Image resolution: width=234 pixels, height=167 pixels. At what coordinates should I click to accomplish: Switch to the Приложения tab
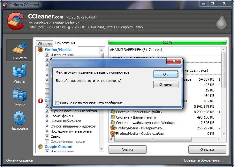(x=65, y=43)
